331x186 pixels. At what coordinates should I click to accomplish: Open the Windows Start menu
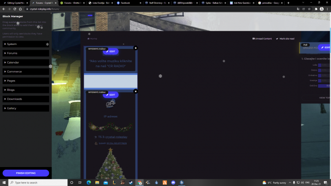4,182
